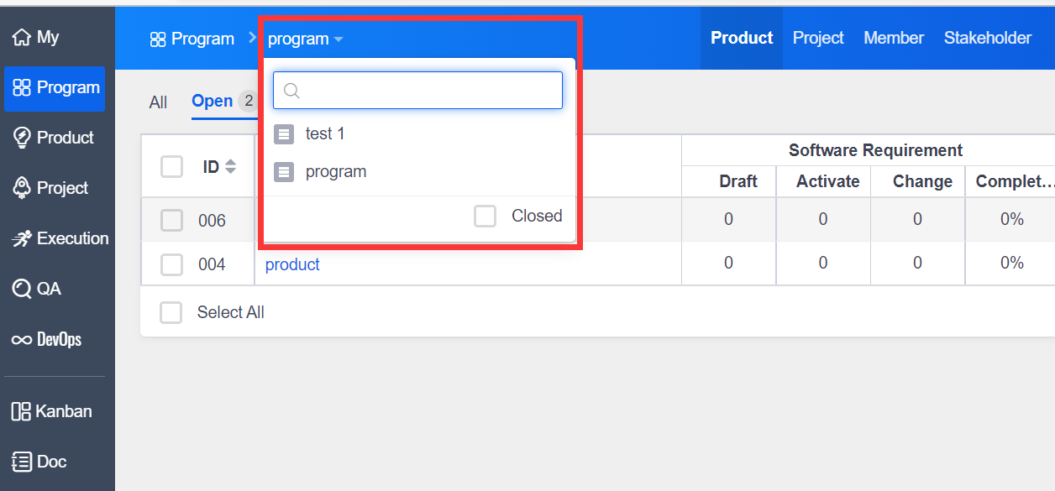The height and width of the screenshot is (491, 1055).
Task: Open the product link in row 004
Action: pos(292,264)
